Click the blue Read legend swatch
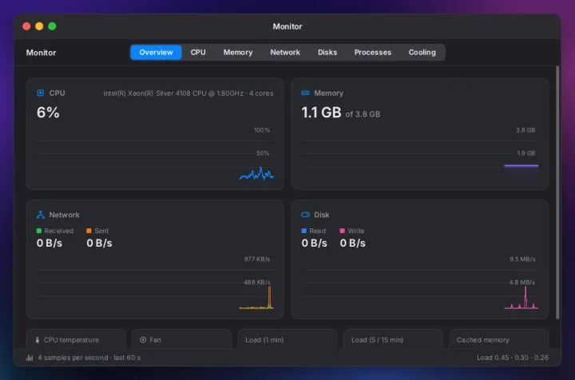575x380 pixels. click(303, 231)
